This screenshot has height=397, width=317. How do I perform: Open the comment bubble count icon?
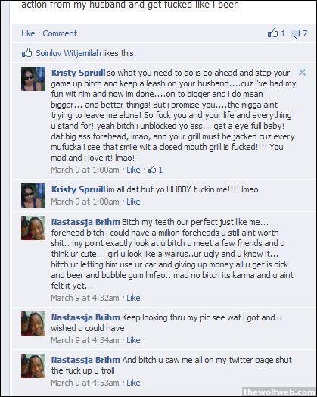click(x=295, y=33)
